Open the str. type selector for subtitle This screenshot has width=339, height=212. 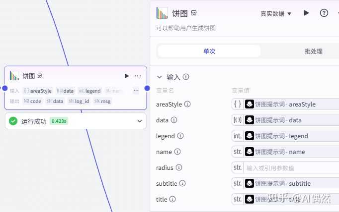click(238, 183)
